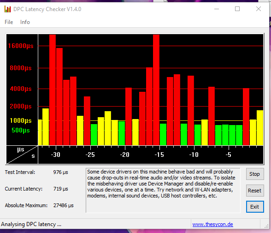Screen dimensions: 271x233
Task: Click the DPC Latency Checker V1.4.0 title
Action: click(x=47, y=9)
